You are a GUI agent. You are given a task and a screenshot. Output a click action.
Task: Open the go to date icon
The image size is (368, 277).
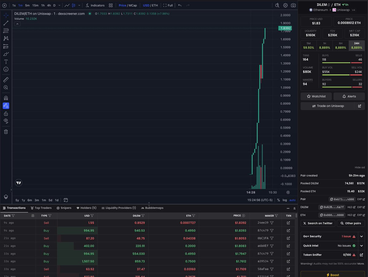pyautogui.click(x=66, y=200)
